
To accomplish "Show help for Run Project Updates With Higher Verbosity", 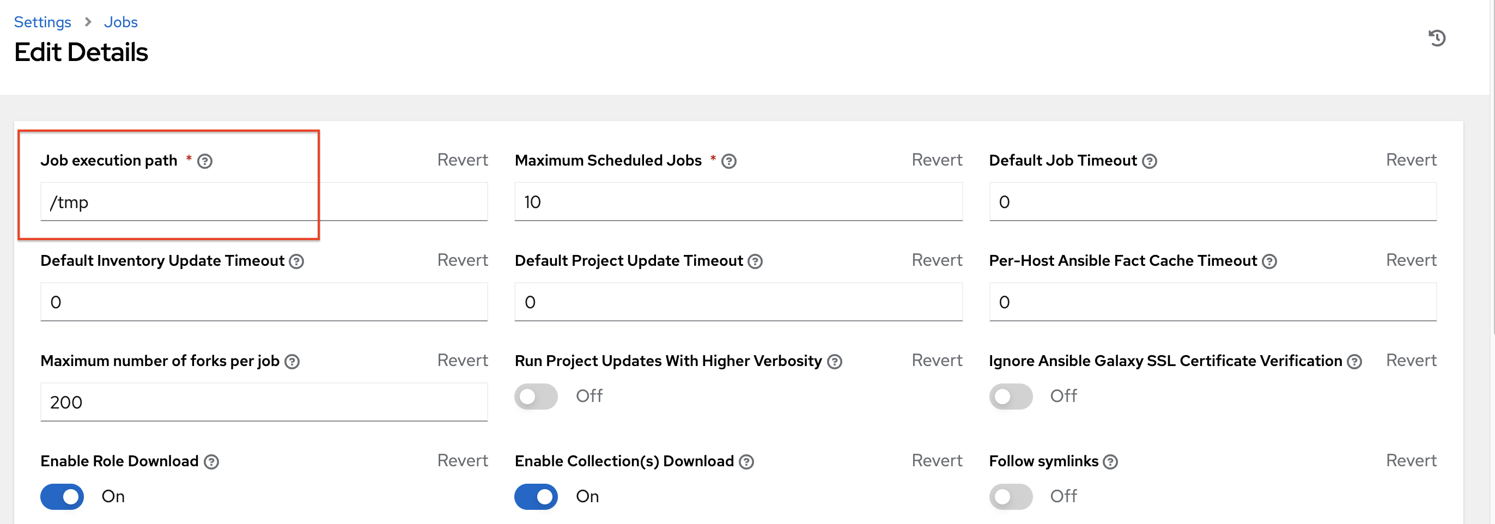I will point(835,362).
